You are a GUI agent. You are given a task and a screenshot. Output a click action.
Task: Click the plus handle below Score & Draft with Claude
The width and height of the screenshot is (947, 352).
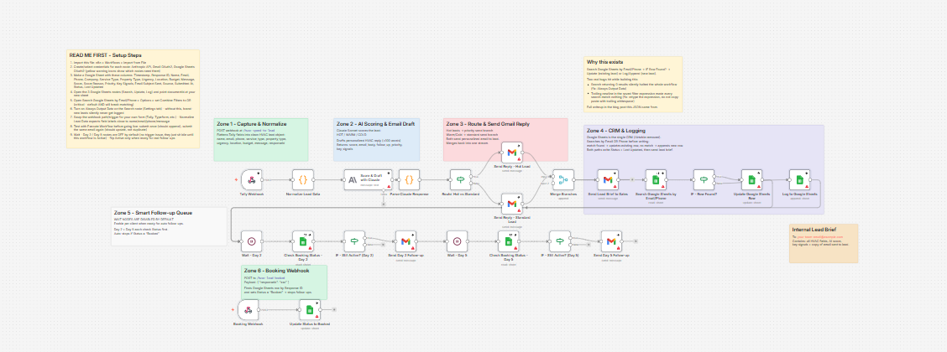coord(383,203)
